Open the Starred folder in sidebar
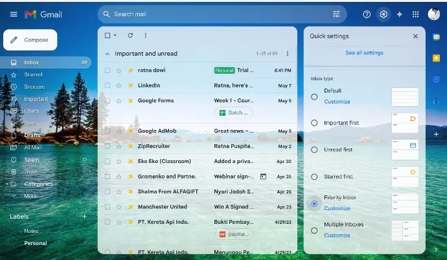Viewport: 447px width, 260px height. click(33, 75)
